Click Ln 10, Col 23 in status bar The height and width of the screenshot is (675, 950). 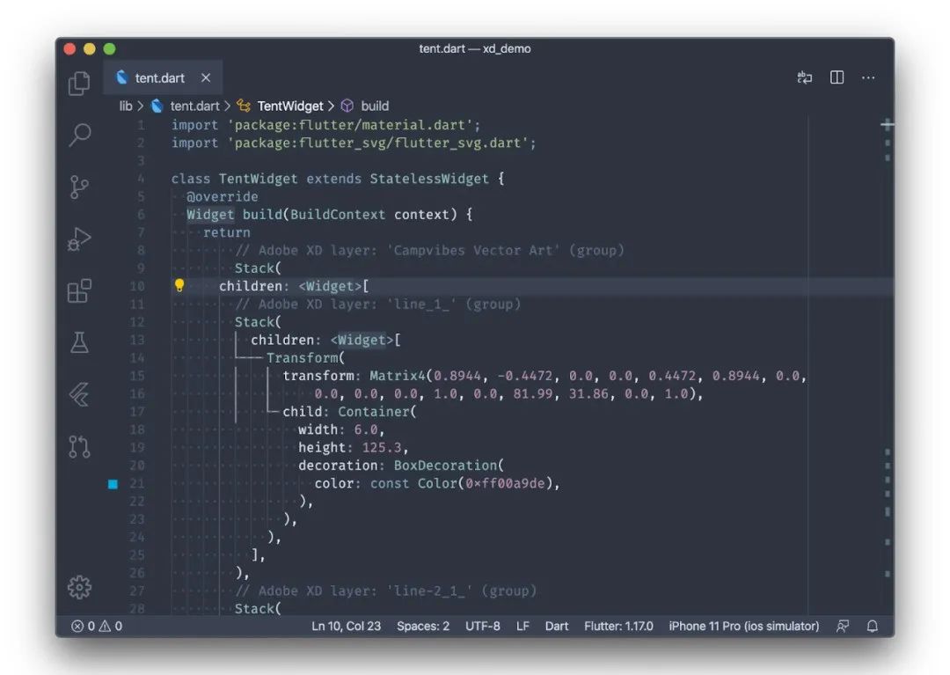click(346, 626)
